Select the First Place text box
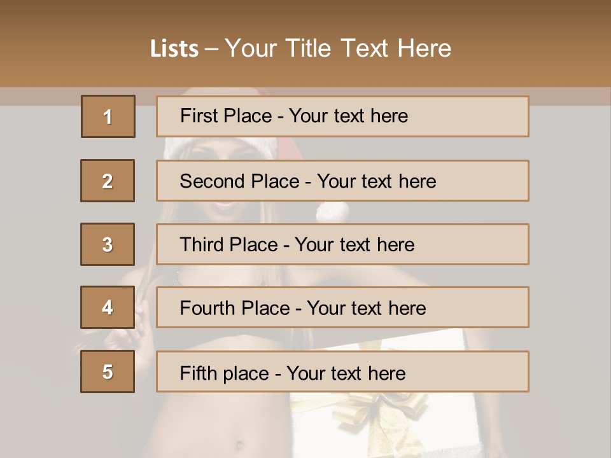Image resolution: width=611 pixels, height=458 pixels. tap(342, 116)
